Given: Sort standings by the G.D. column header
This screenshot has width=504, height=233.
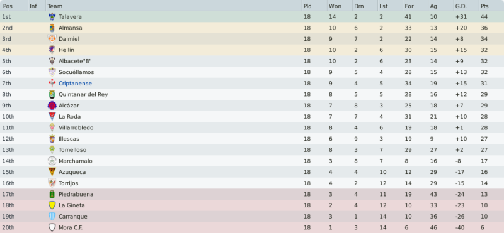Looking at the screenshot, I should pos(466,6).
